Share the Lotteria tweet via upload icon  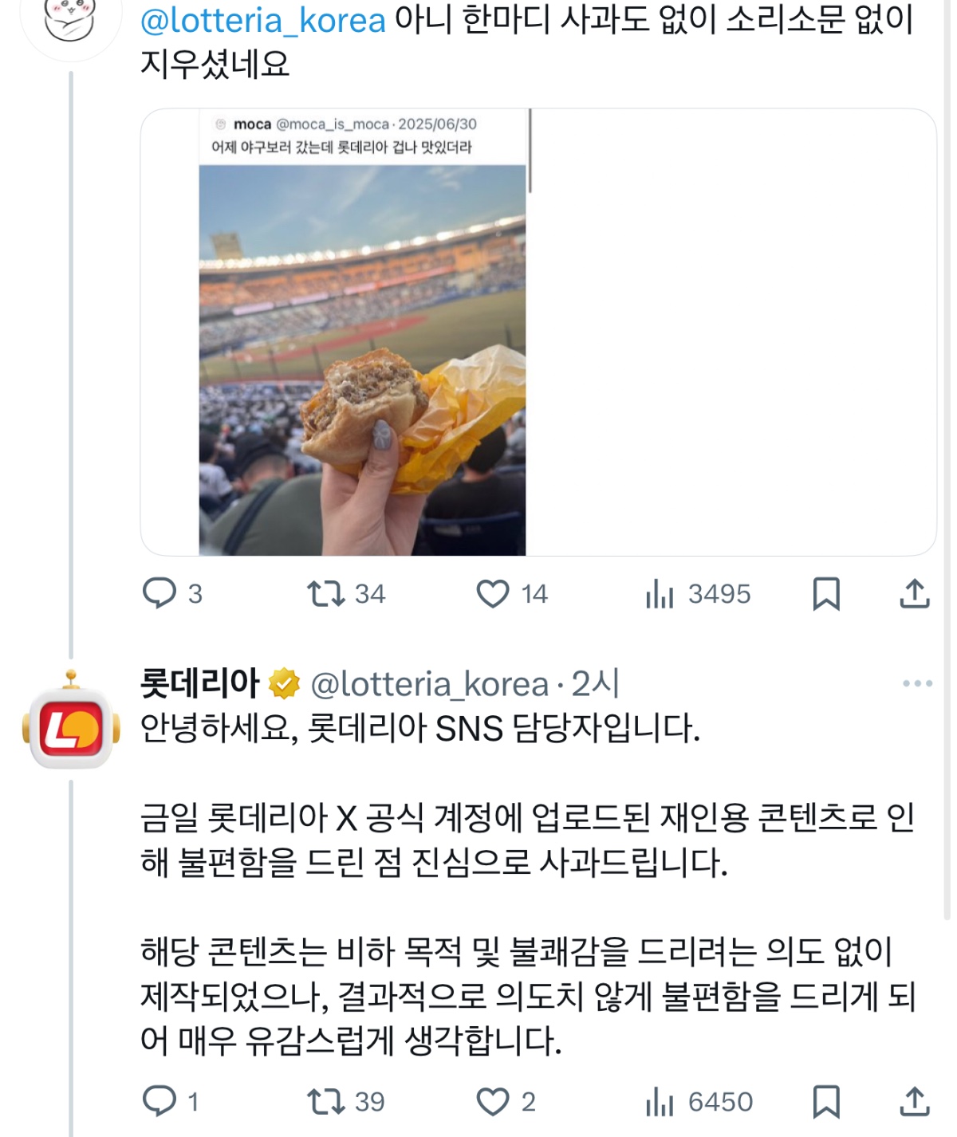(x=915, y=1101)
